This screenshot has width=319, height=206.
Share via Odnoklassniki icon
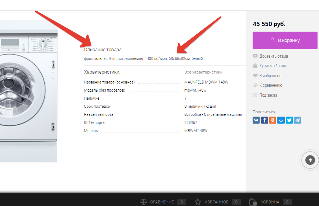point(273,120)
